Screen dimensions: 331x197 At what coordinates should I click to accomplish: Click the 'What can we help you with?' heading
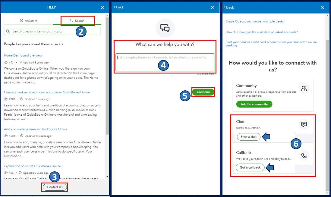(165, 45)
